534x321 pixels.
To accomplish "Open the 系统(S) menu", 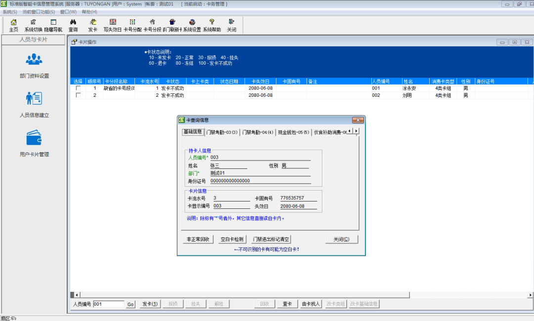I will (x=10, y=11).
